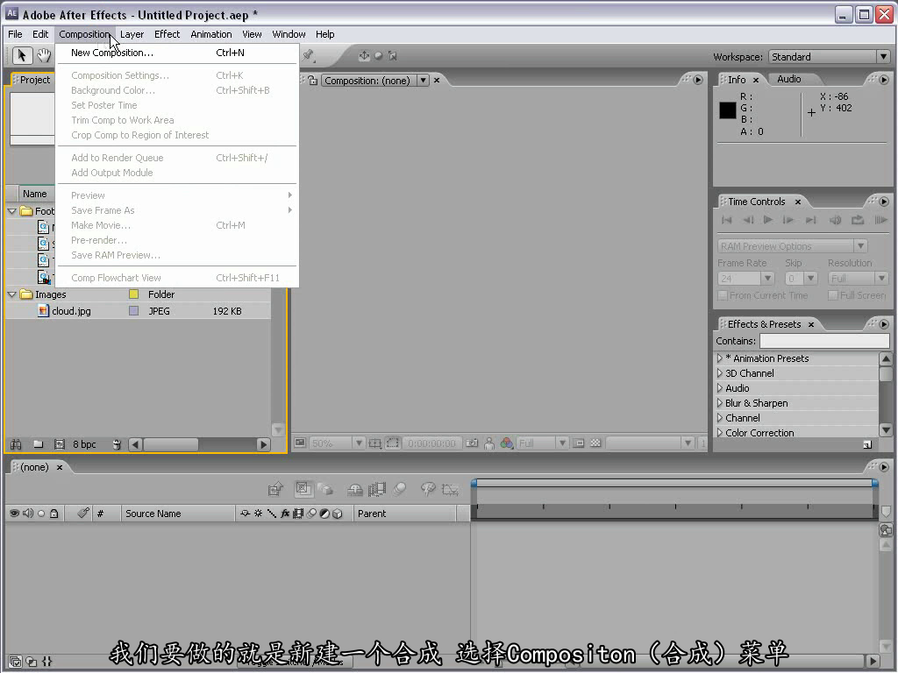
Task: Click the yellow label swatch of Images folder
Action: pos(133,294)
